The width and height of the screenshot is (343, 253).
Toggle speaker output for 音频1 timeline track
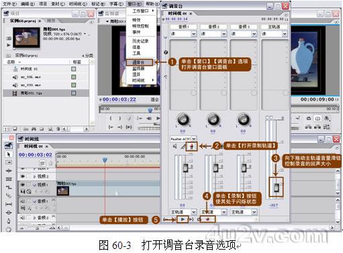[x=23, y=201]
